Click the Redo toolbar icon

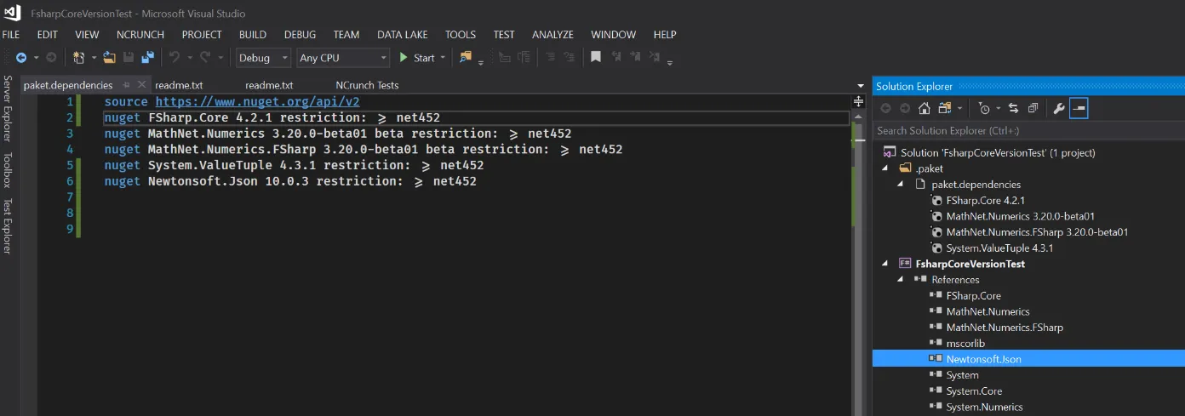tap(206, 58)
